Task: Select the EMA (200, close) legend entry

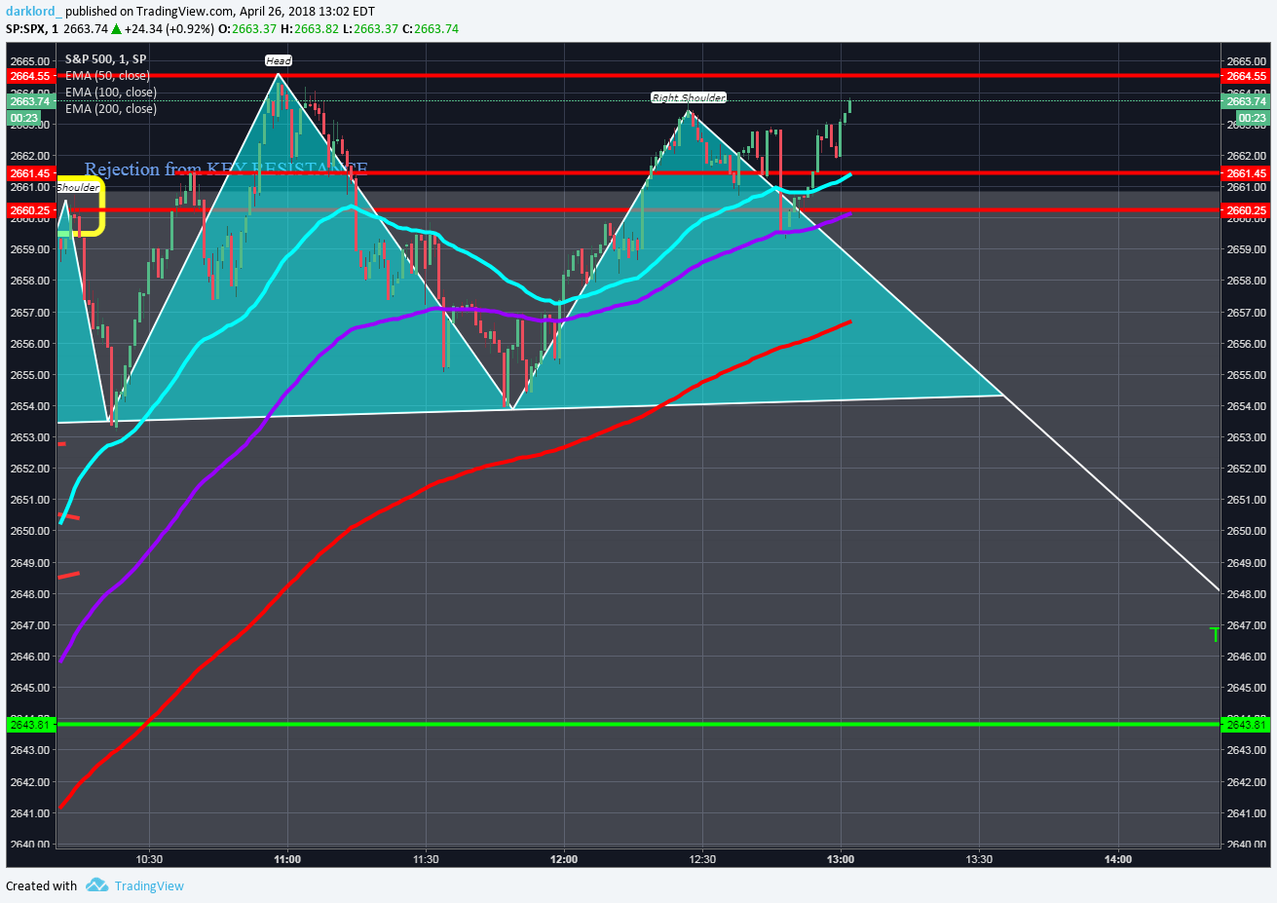Action: pos(111,109)
